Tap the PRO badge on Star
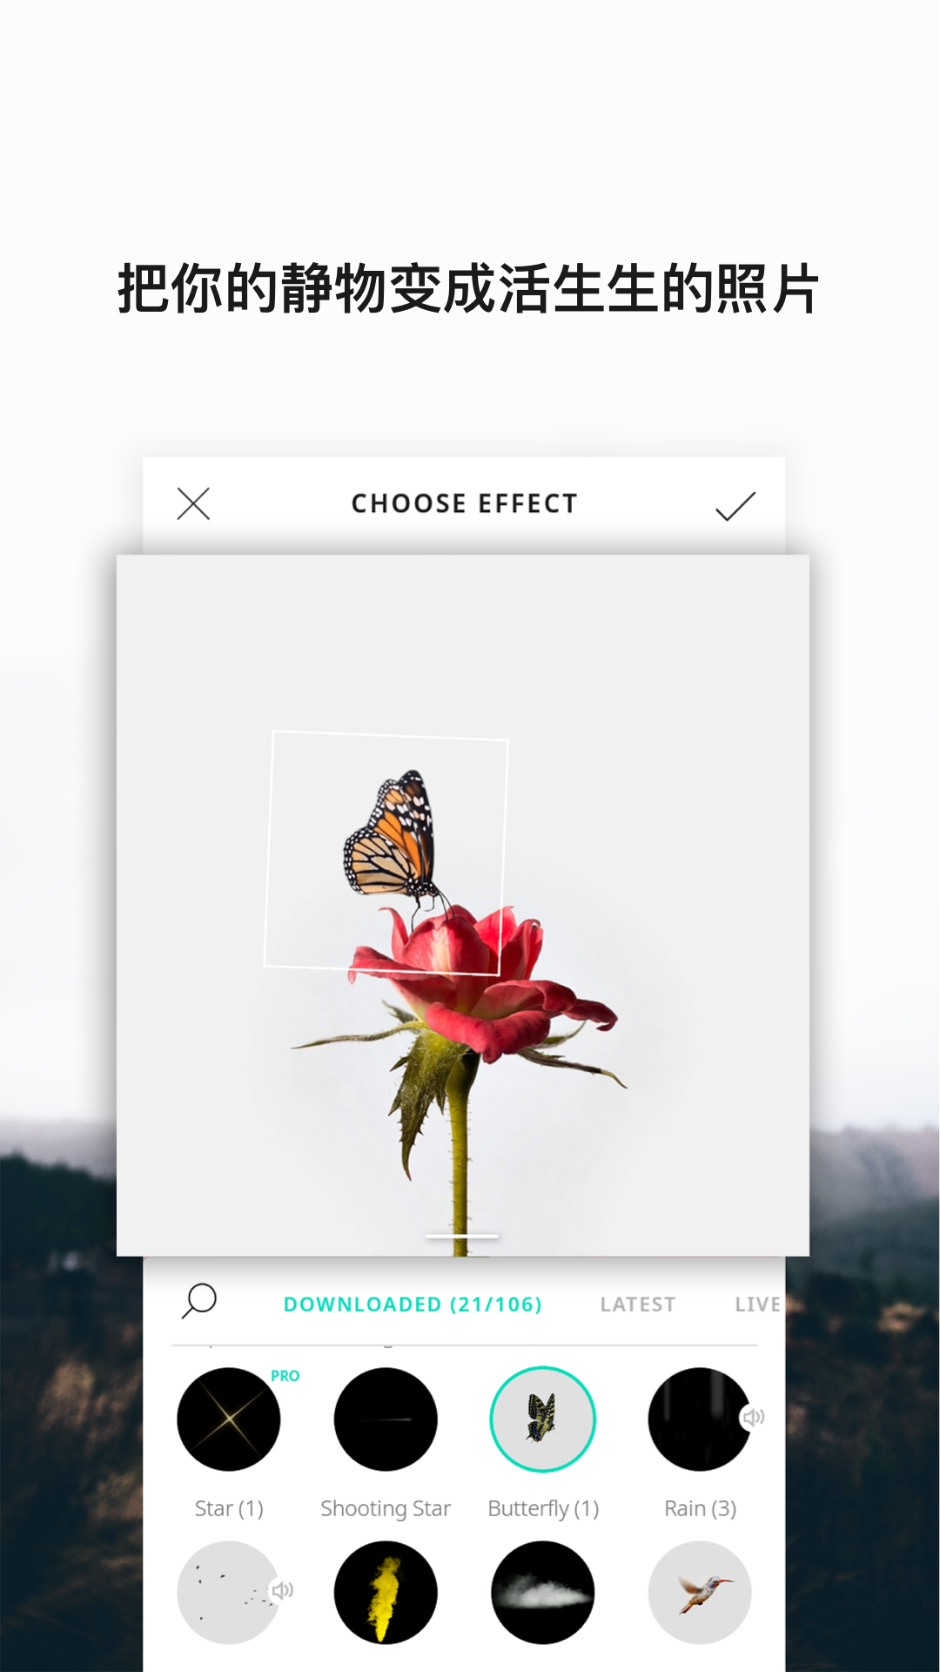940x1672 pixels. tap(285, 1376)
